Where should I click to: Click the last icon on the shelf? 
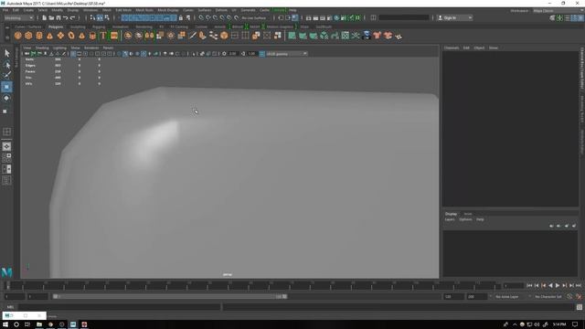(x=399, y=36)
